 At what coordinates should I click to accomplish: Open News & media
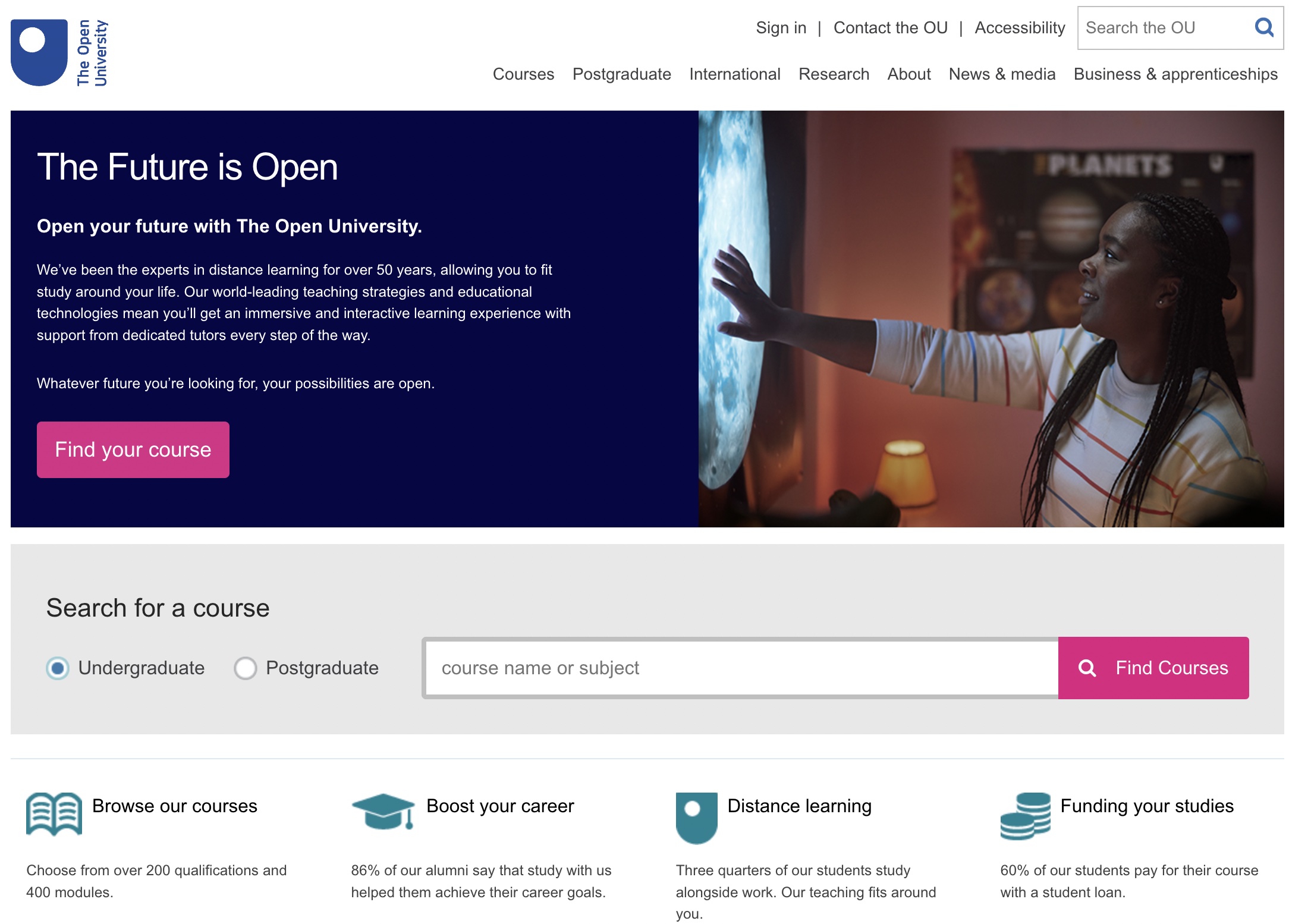[1002, 74]
